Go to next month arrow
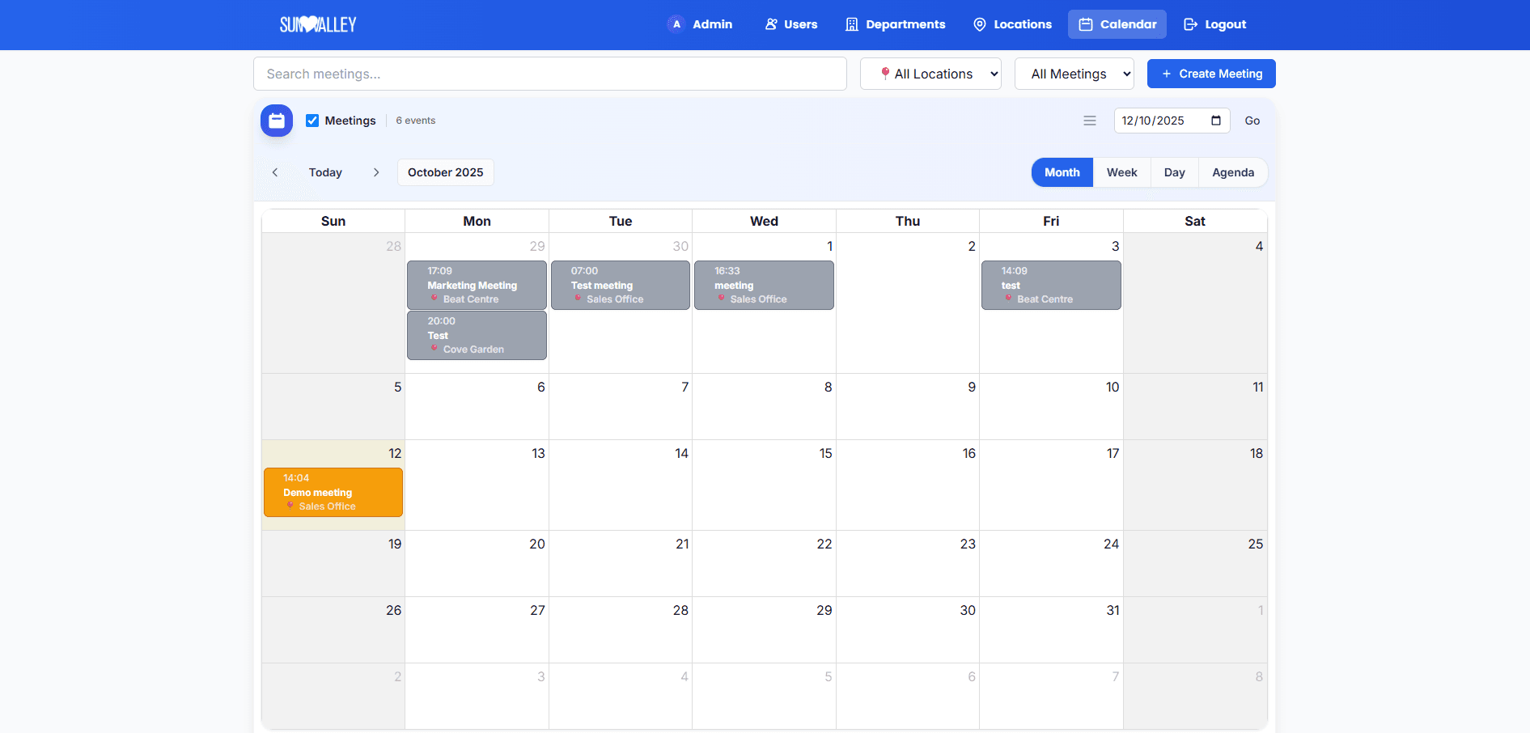Image resolution: width=1530 pixels, height=733 pixels. click(376, 172)
